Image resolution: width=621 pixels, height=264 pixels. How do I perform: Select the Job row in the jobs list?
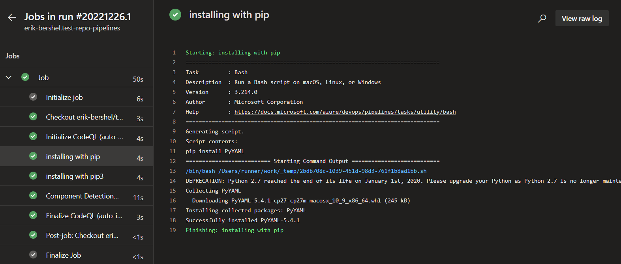77,77
